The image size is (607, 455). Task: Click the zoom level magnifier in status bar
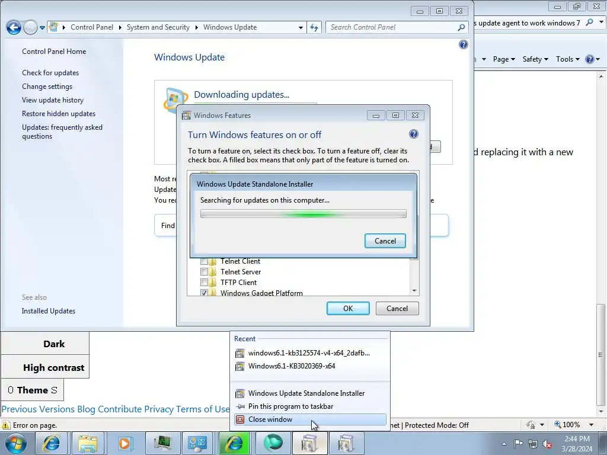point(557,424)
